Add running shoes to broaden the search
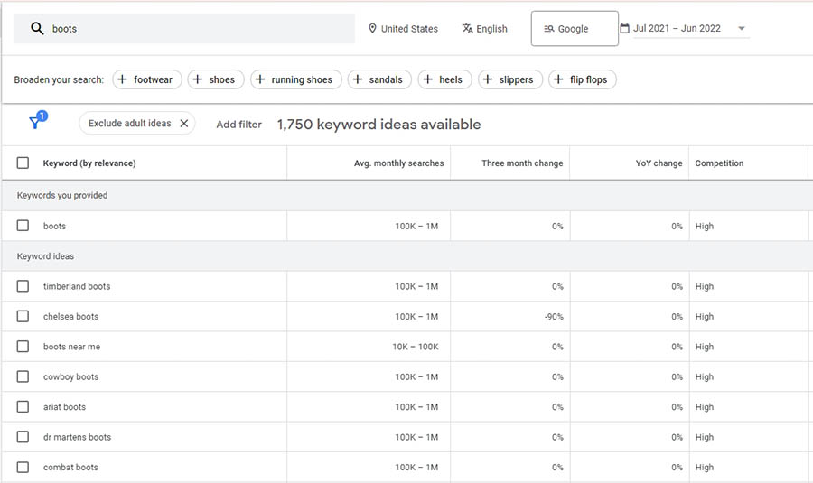Image resolution: width=813 pixels, height=483 pixels. pyautogui.click(x=296, y=79)
